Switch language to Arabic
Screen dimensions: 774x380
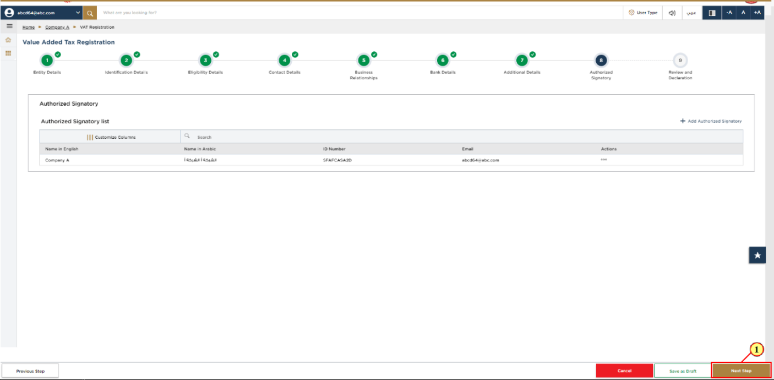[693, 13]
